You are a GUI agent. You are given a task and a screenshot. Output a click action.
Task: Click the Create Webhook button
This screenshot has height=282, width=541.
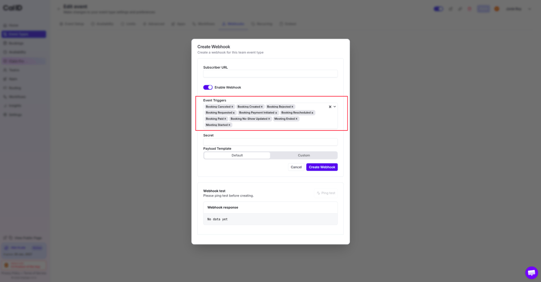322,167
